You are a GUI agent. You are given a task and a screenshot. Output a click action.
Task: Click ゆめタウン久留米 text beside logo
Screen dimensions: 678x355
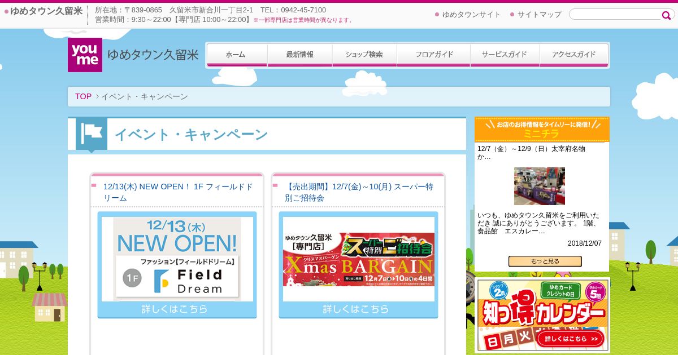[x=153, y=55]
